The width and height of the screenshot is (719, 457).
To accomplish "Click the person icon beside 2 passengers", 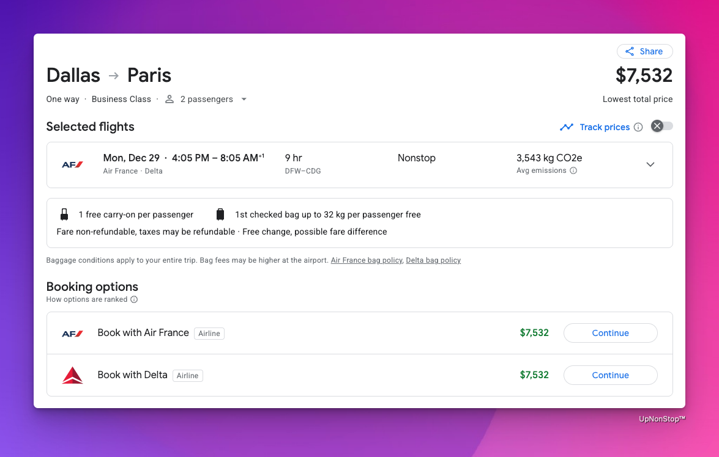I will tap(170, 100).
